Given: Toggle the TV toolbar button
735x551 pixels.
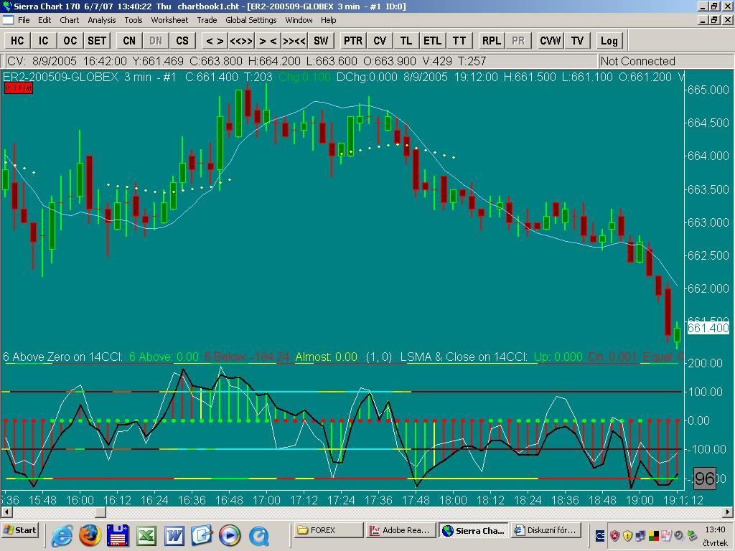Looking at the screenshot, I should point(577,41).
